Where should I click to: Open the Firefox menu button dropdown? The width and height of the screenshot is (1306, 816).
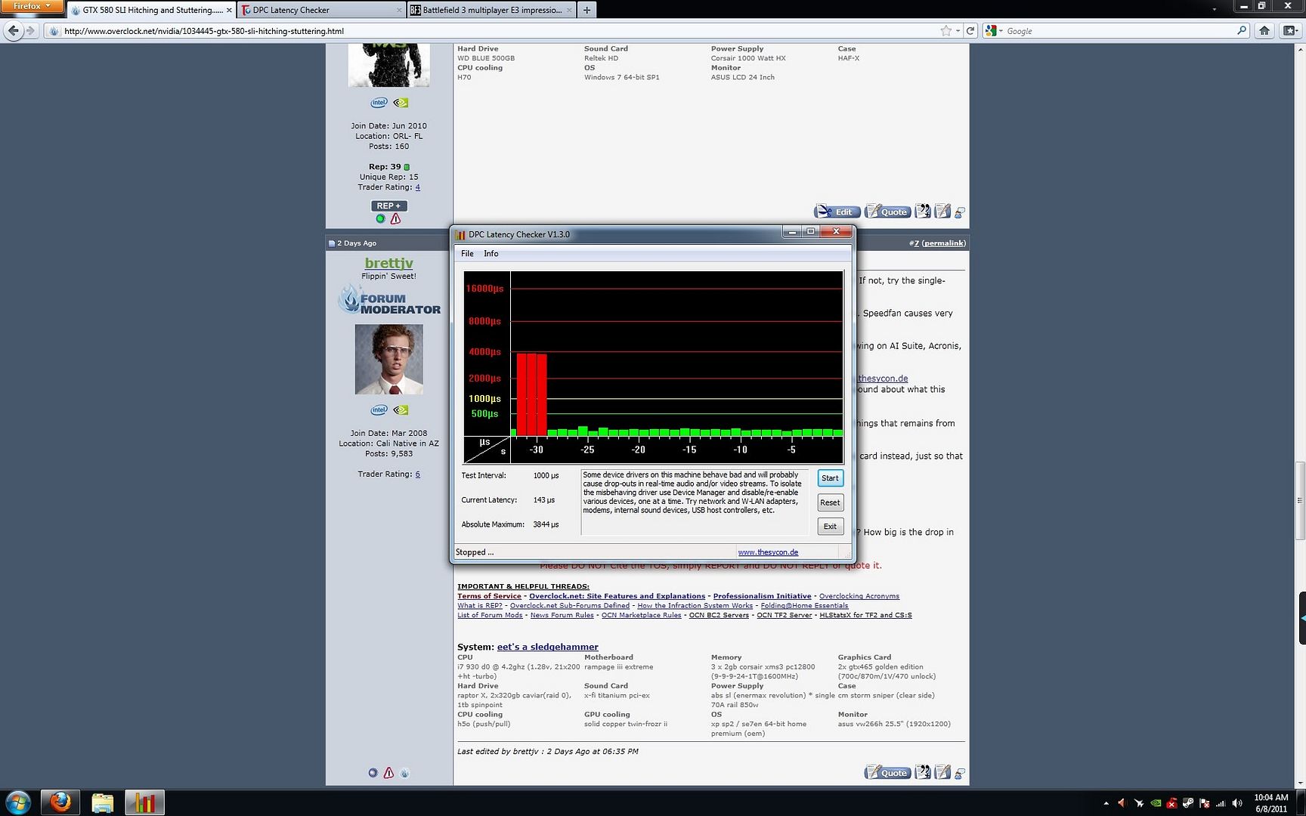[32, 7]
